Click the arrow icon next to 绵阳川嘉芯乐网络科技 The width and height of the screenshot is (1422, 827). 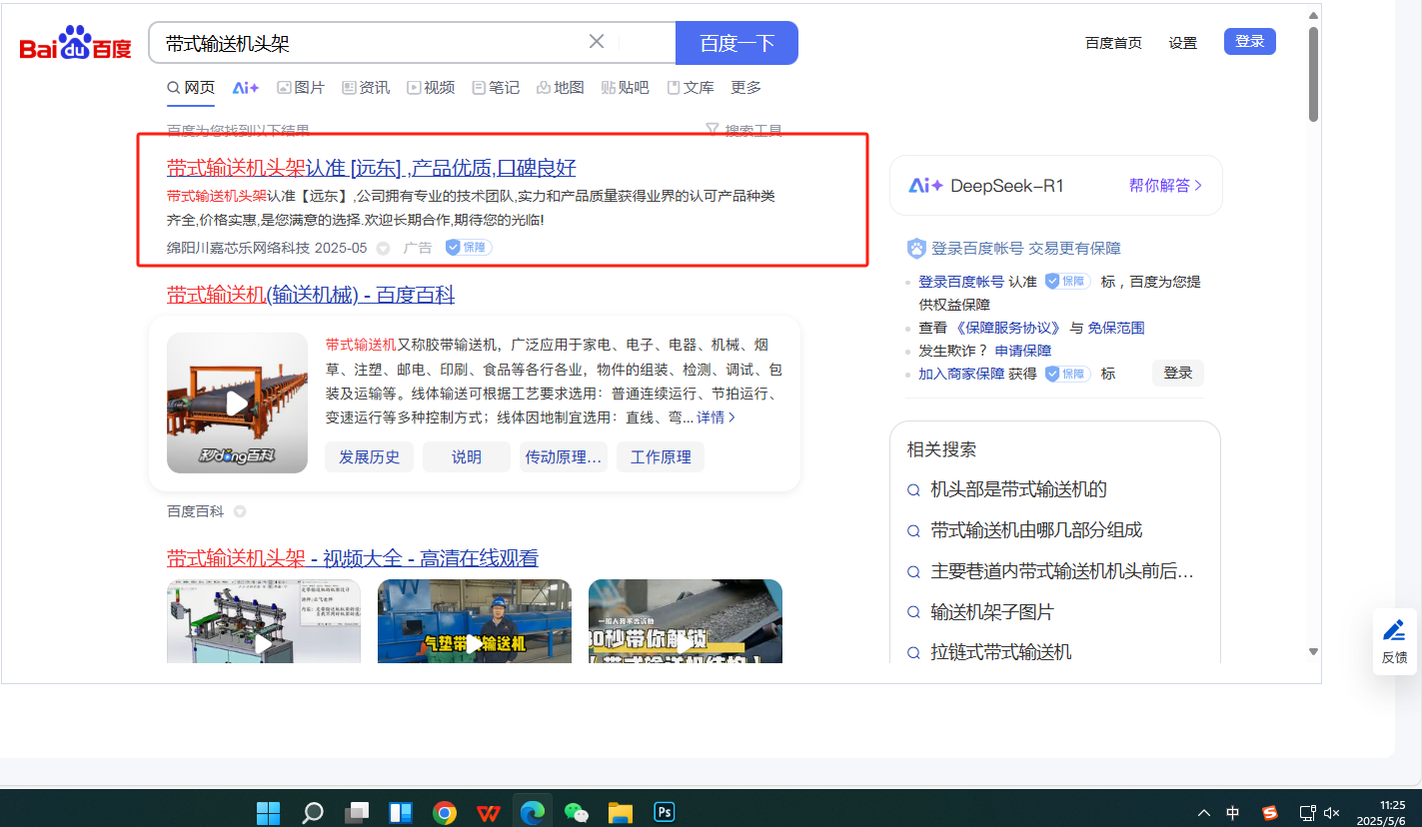tap(383, 248)
